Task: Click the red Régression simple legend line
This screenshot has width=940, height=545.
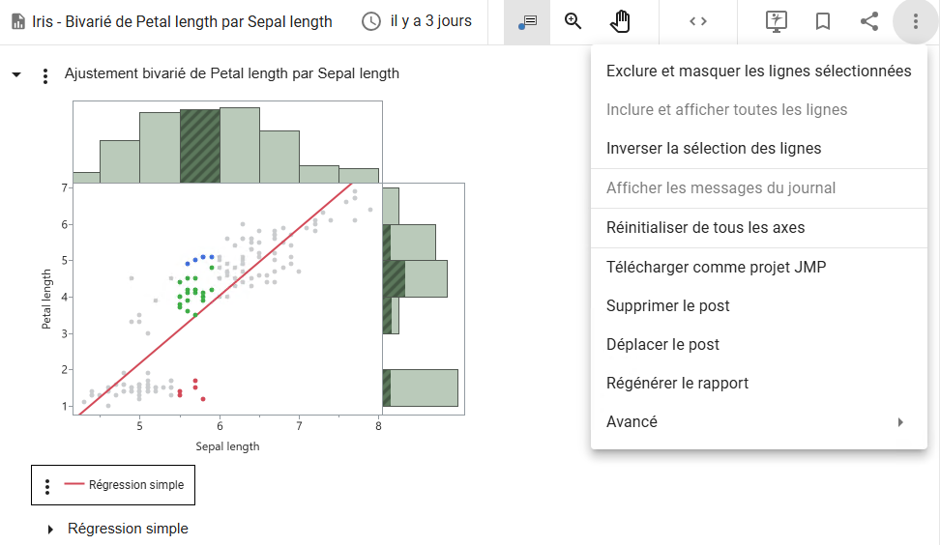Action: [x=74, y=485]
